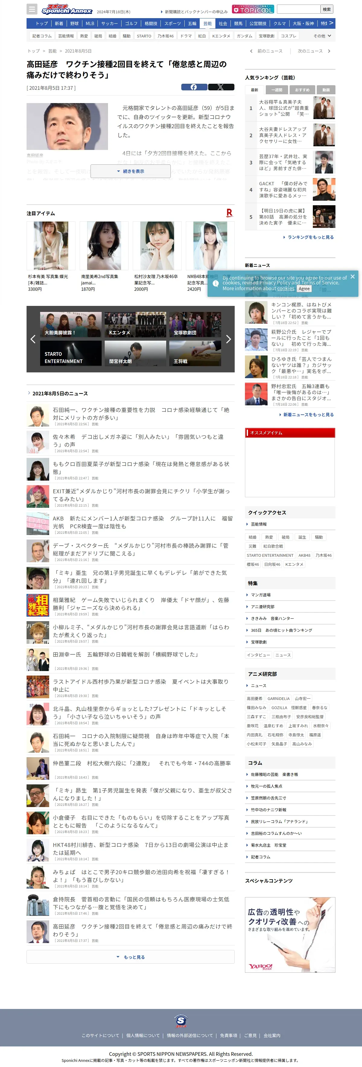Open Yahoo Japan ad banner

click(290, 935)
